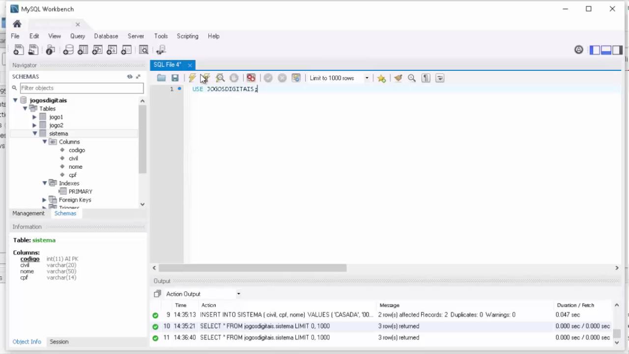Screen dimensions: 629x354
Task: Open the Scripting menu
Action: [x=188, y=36]
